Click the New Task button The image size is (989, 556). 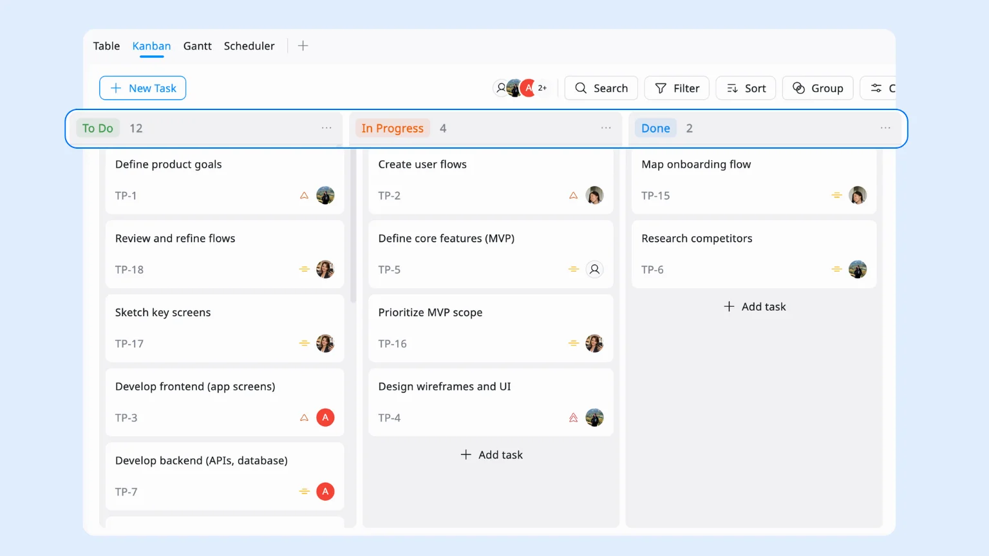pyautogui.click(x=142, y=88)
